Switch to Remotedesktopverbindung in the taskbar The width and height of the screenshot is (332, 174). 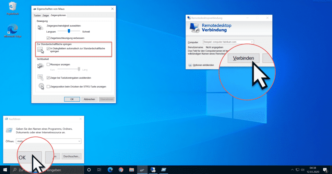click(x=153, y=169)
